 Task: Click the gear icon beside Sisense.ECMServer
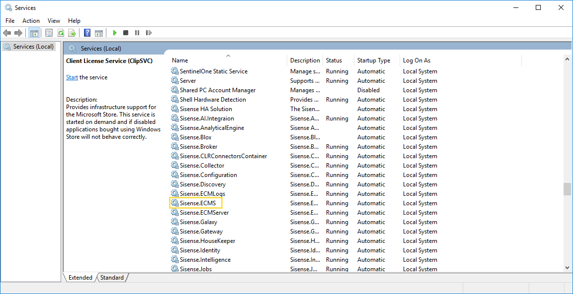175,212
